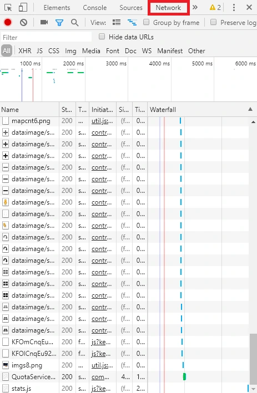Open the Elements tab

tap(57, 8)
